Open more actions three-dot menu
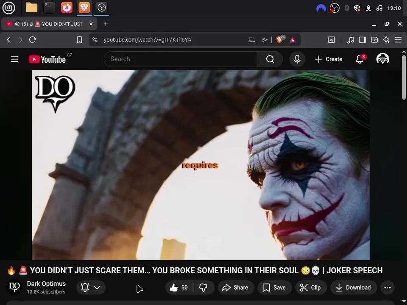 coord(387,287)
